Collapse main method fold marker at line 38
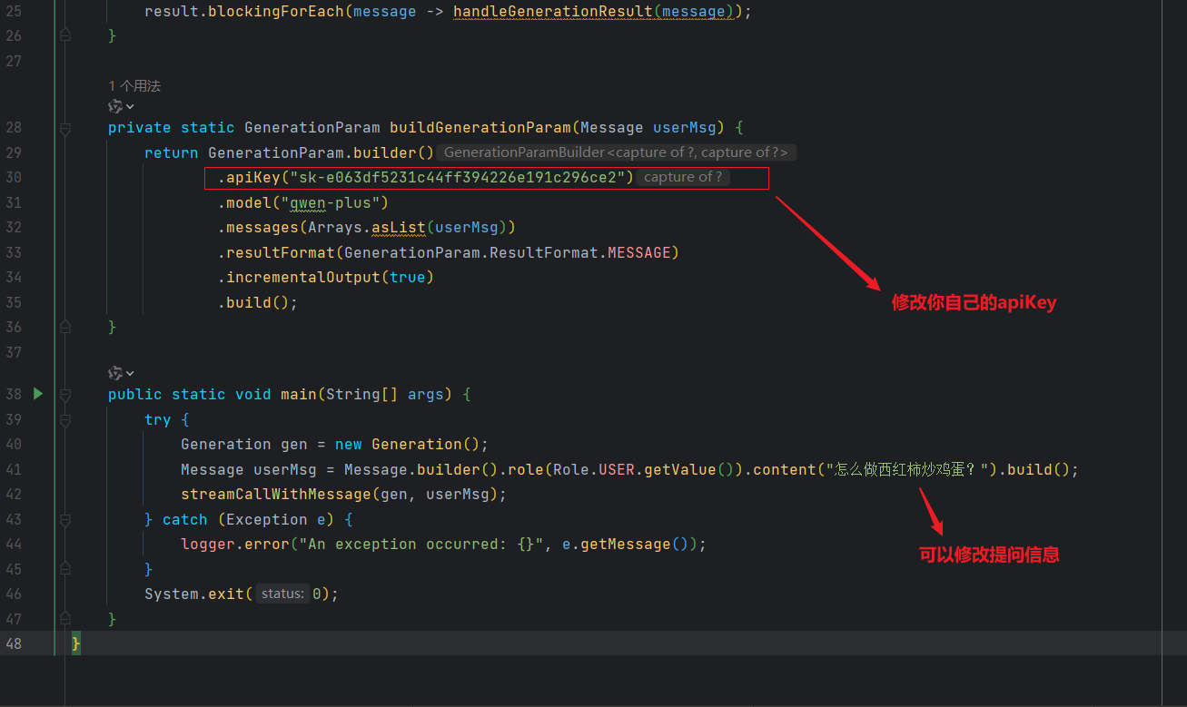The height and width of the screenshot is (707, 1187). pyautogui.click(x=65, y=395)
